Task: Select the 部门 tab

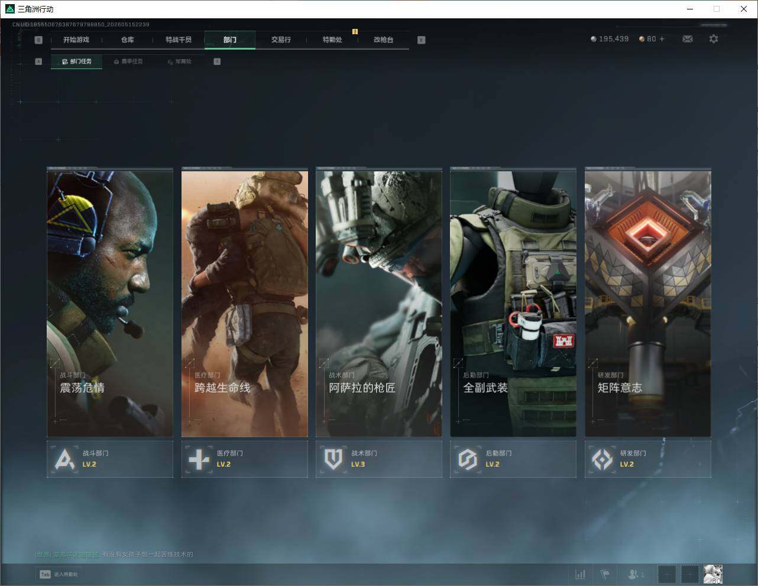Action: [x=230, y=40]
